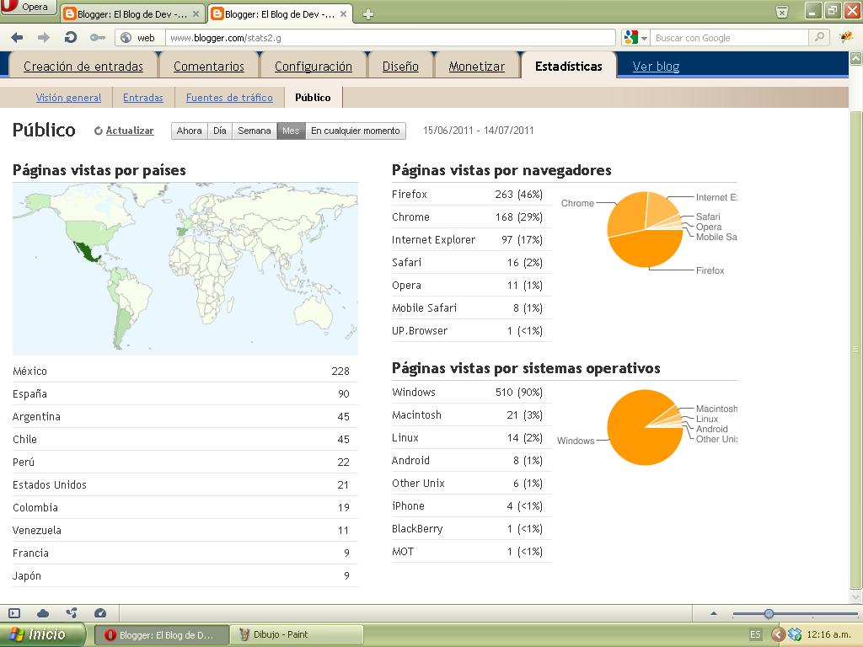Click the page scrollbar up arrow
This screenshot has height=647, width=863.
click(856, 58)
